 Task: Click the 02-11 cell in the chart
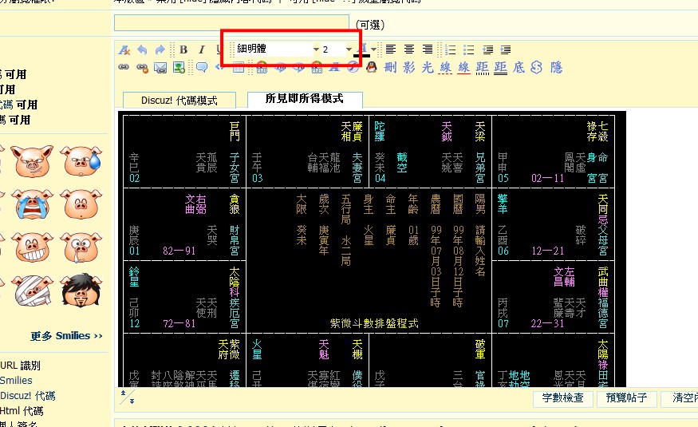(547, 178)
